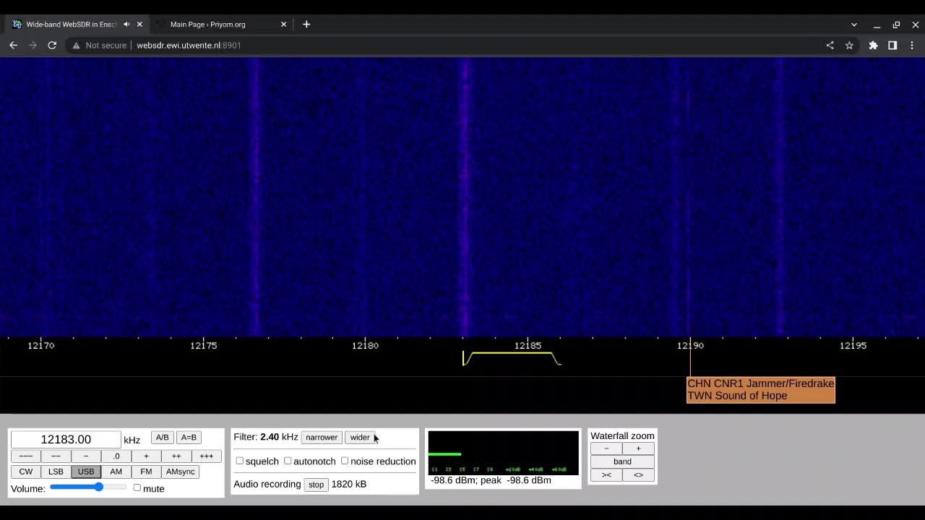Mute audio on the WebSDR tab
This screenshot has height=520, width=925.
tap(126, 24)
